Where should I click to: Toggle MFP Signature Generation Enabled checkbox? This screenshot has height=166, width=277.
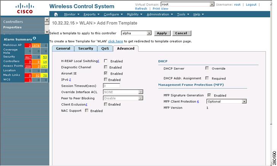[x=209, y=95]
